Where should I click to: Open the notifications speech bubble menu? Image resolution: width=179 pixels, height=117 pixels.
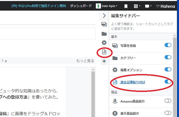tap(148, 6)
